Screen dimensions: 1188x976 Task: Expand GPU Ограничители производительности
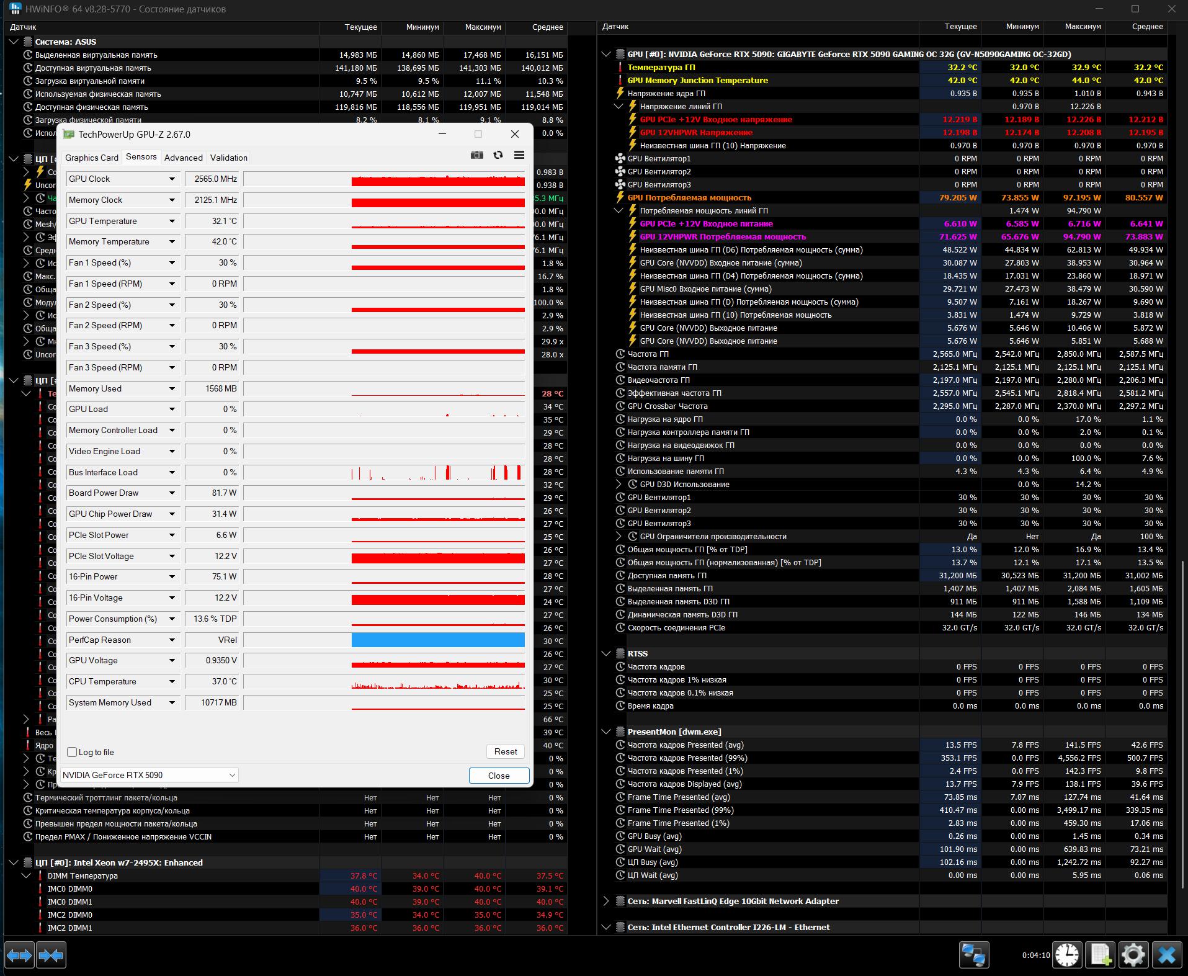point(619,537)
